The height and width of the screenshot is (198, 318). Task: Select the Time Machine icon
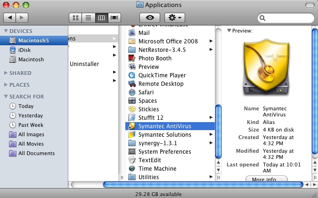132,169
